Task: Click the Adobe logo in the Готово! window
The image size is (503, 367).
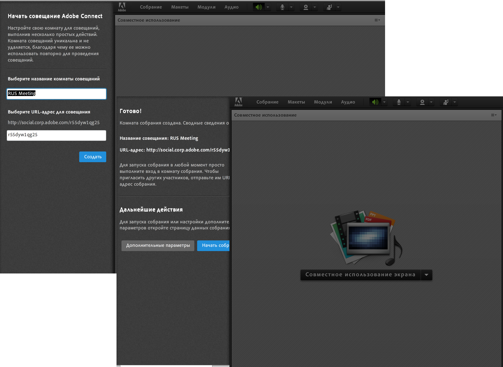Action: (x=238, y=102)
